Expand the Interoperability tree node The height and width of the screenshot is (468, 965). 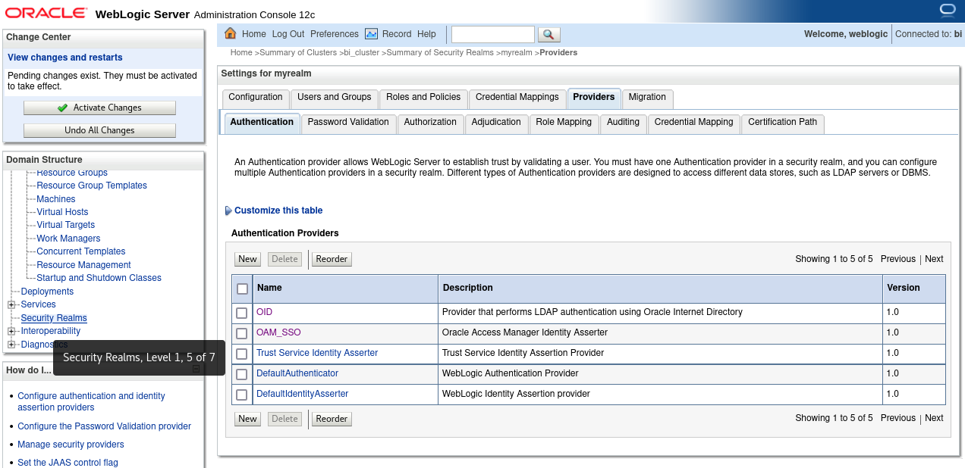click(11, 332)
